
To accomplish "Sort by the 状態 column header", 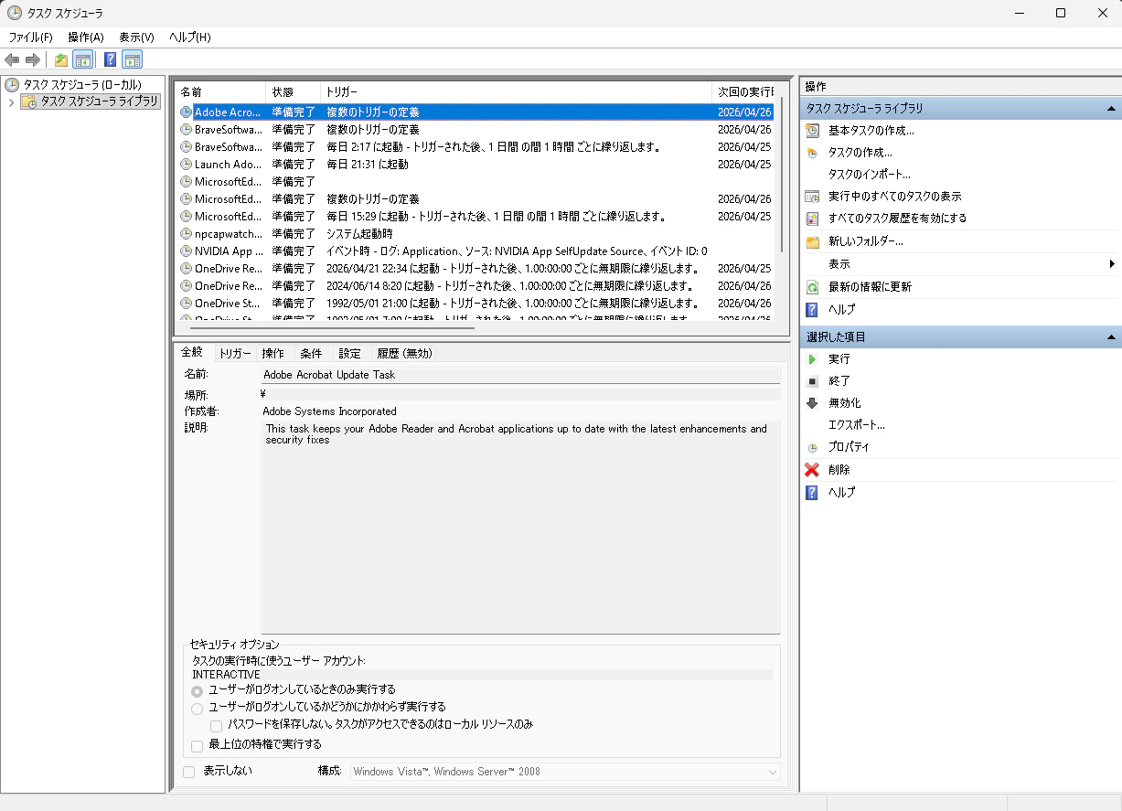I will 293,92.
